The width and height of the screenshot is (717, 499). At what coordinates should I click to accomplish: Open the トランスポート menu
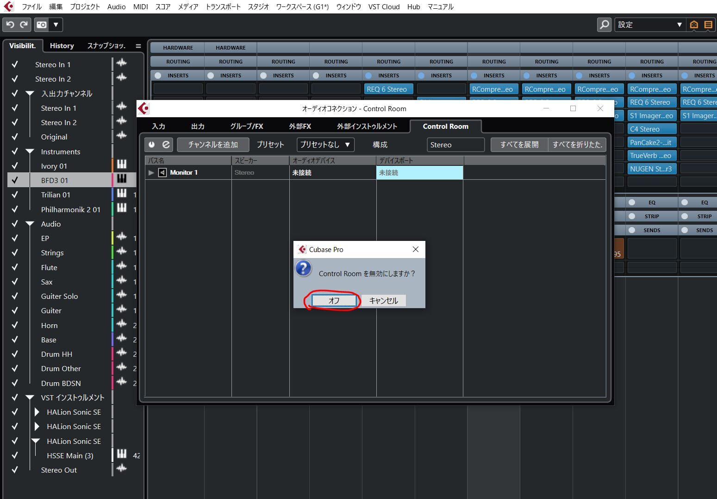[223, 6]
